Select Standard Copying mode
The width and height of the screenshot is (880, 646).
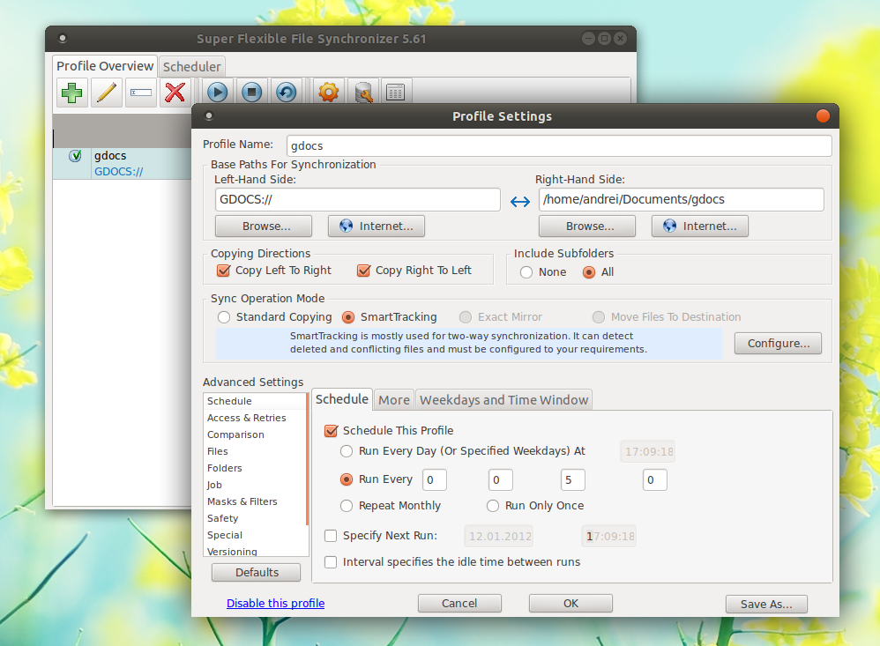pos(224,317)
